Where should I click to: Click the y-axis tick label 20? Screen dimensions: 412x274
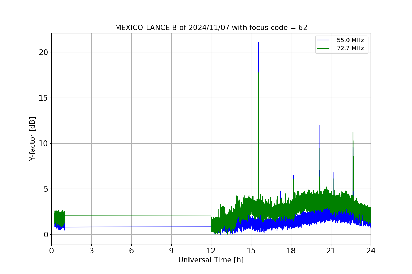coord(44,52)
